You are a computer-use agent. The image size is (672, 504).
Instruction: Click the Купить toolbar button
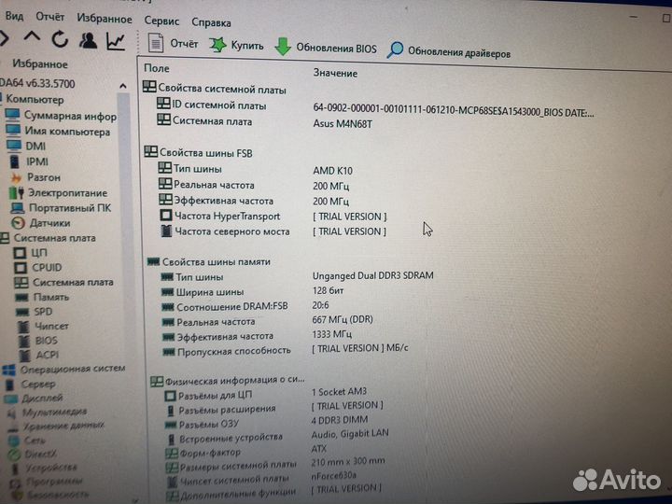click(236, 45)
